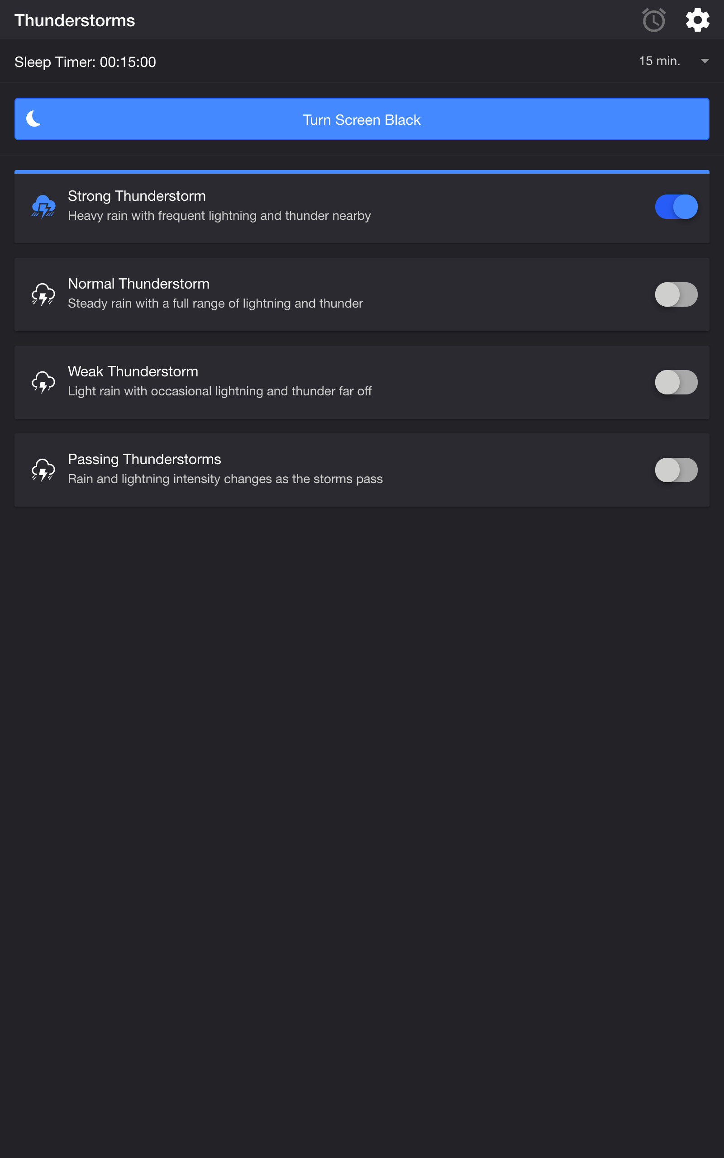Click the Passing Thunderstorms title text

click(144, 460)
